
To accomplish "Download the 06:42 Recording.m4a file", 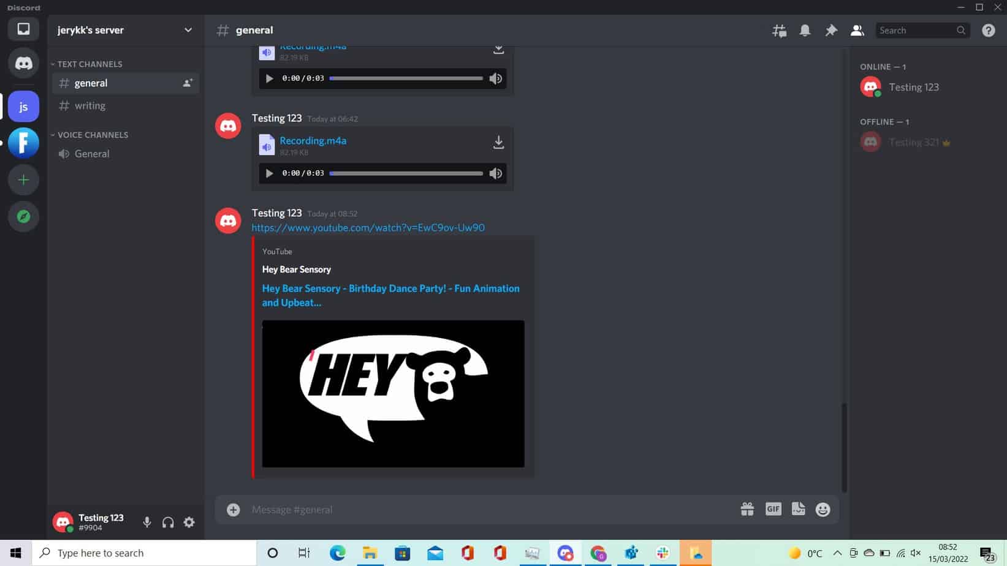I will pyautogui.click(x=498, y=143).
